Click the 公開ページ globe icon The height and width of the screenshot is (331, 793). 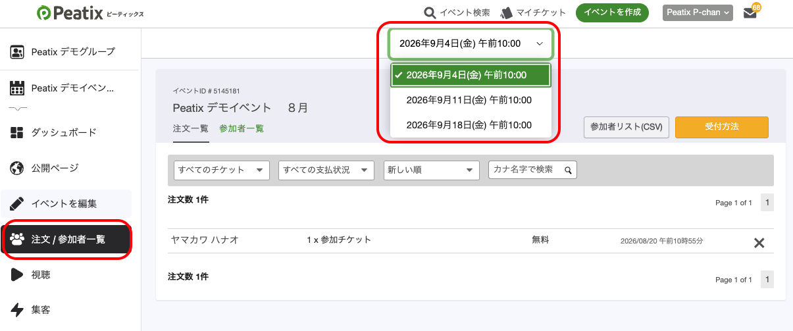pos(18,168)
